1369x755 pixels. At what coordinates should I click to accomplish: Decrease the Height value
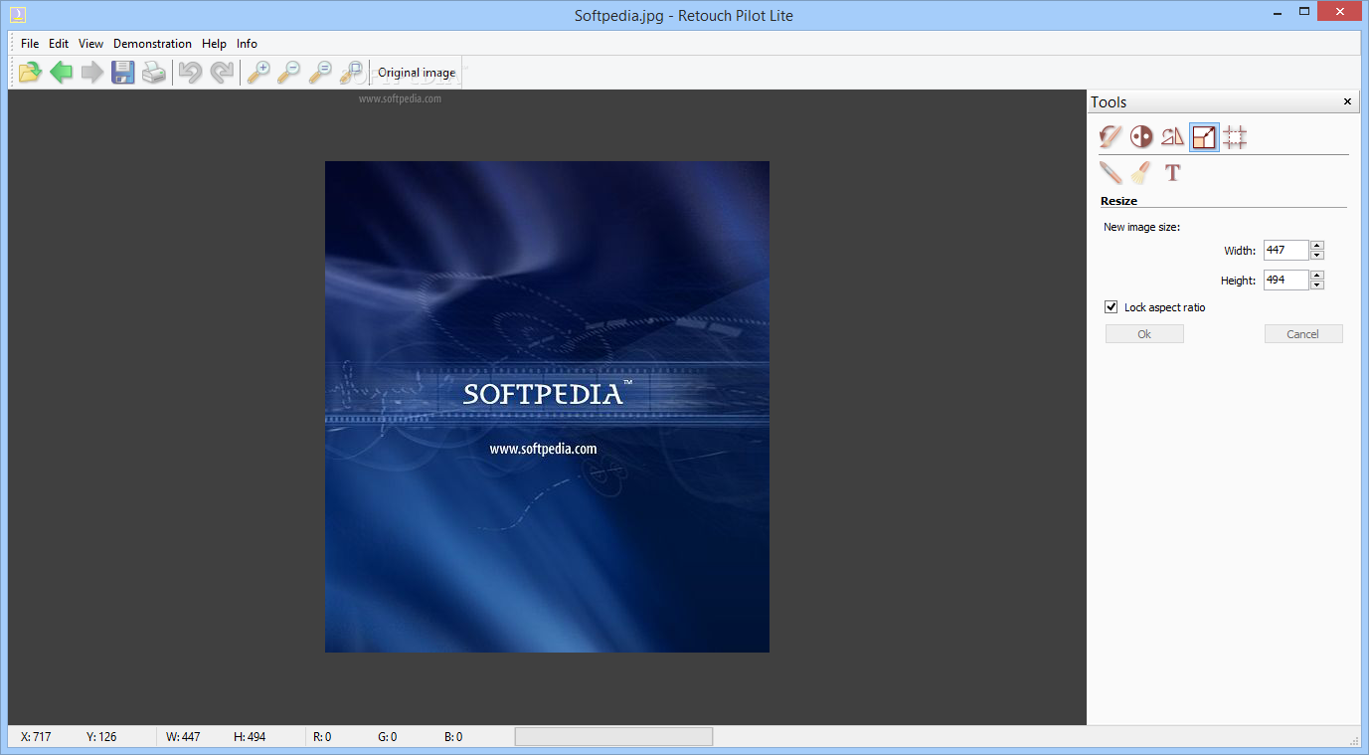click(1317, 284)
